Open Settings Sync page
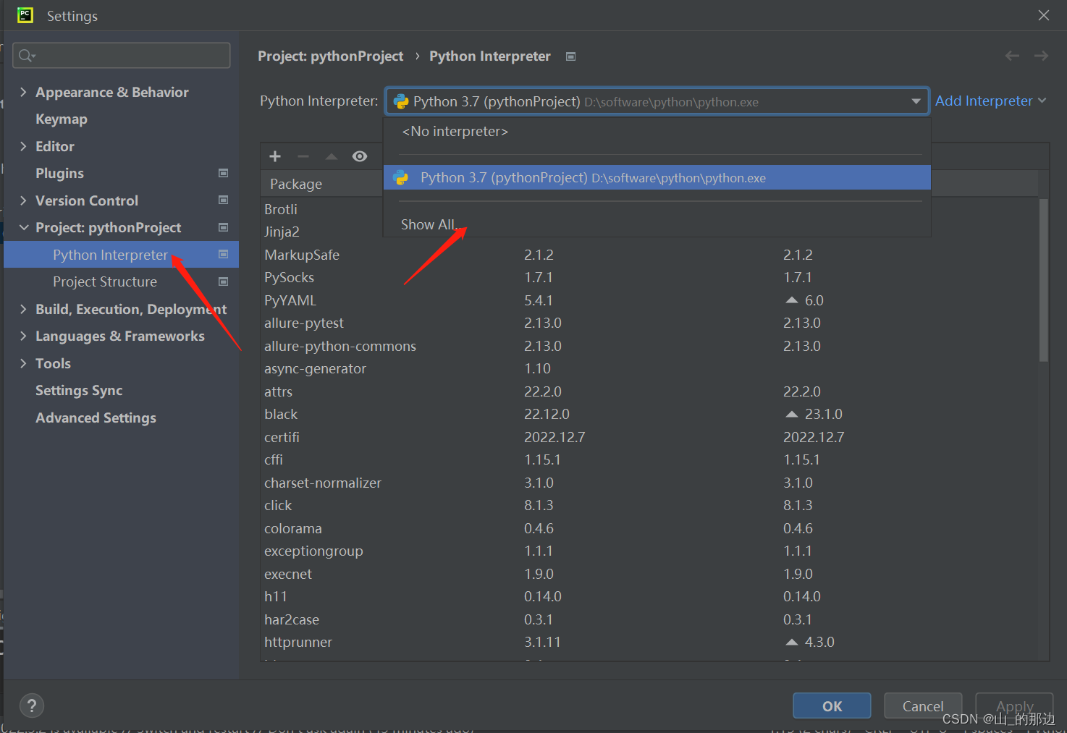The image size is (1067, 733). (x=79, y=390)
